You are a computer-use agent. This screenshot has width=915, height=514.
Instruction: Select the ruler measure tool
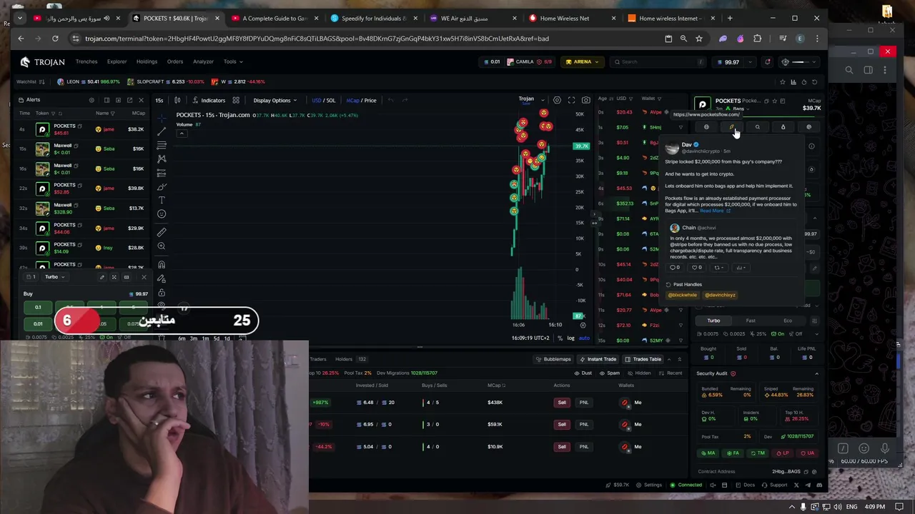pos(162,232)
